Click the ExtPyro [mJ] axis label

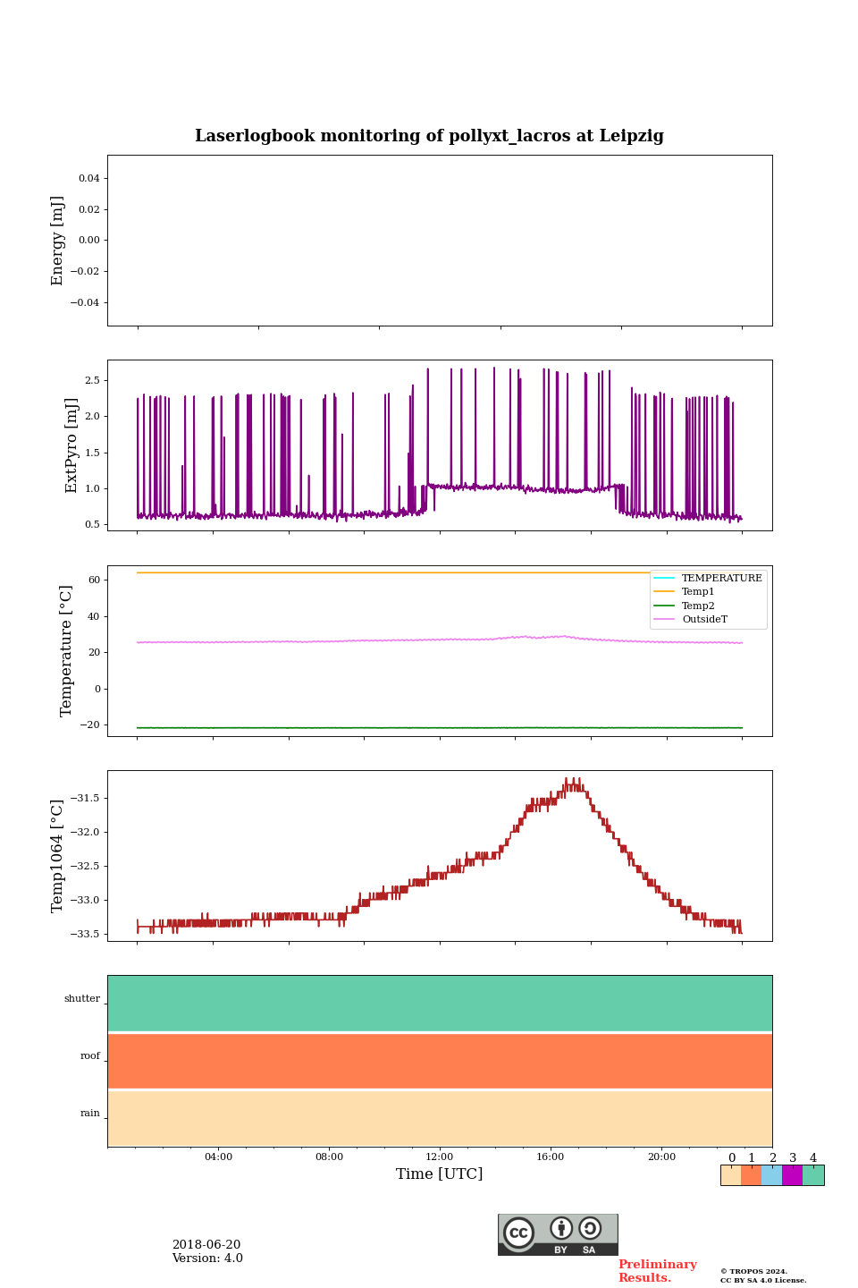[71, 445]
